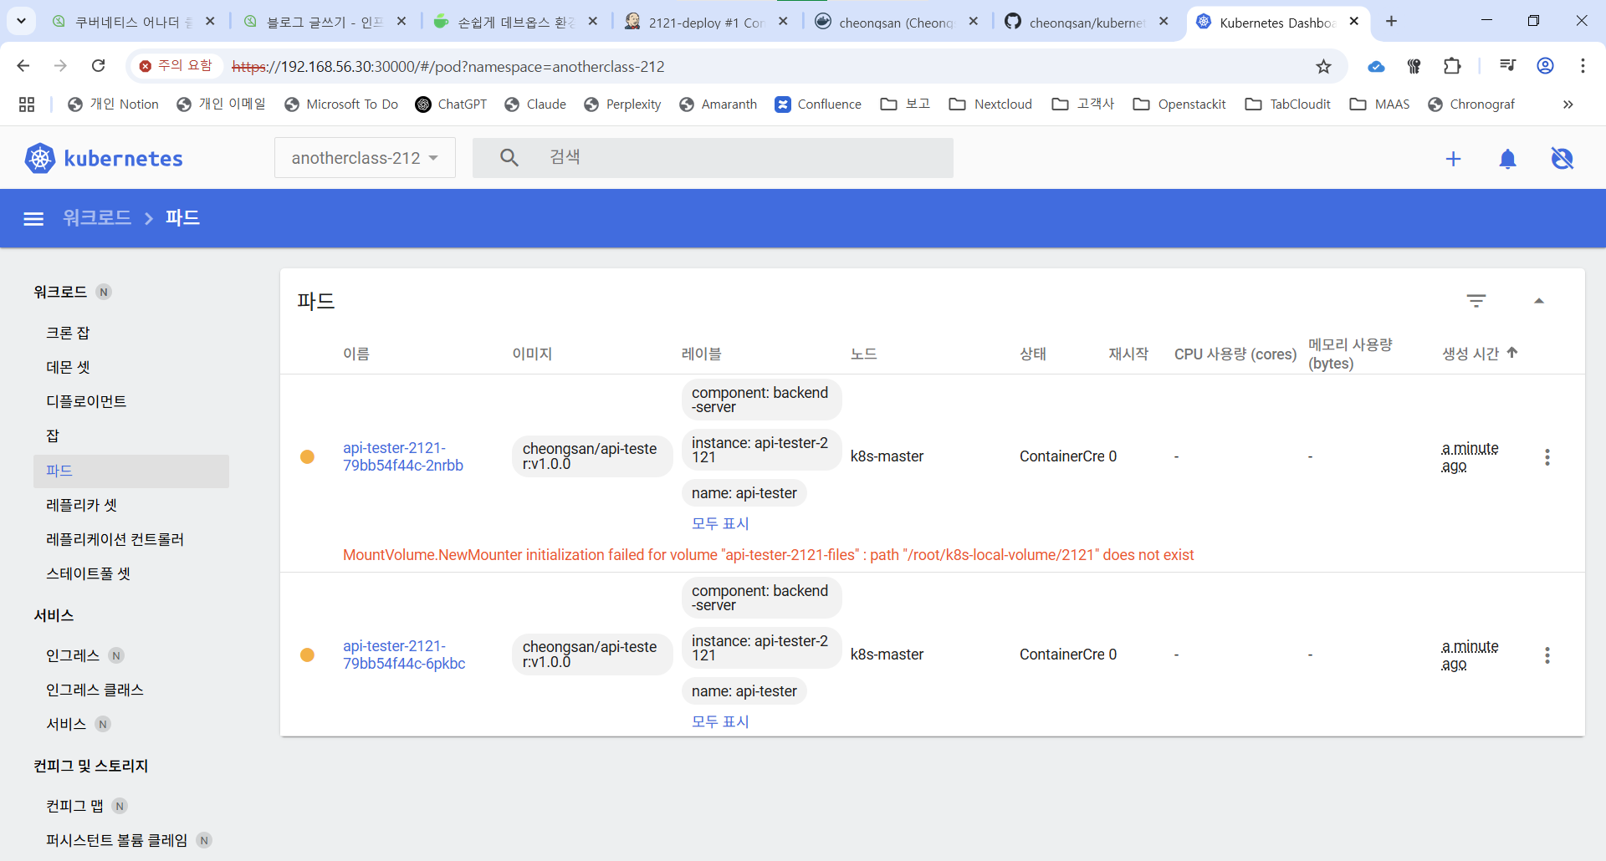This screenshot has width=1606, height=861.
Task: Open the browser apps grid icon
Action: click(x=27, y=104)
